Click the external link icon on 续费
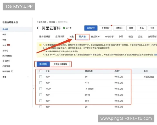The image size is (157, 125). click(x=121, y=28)
